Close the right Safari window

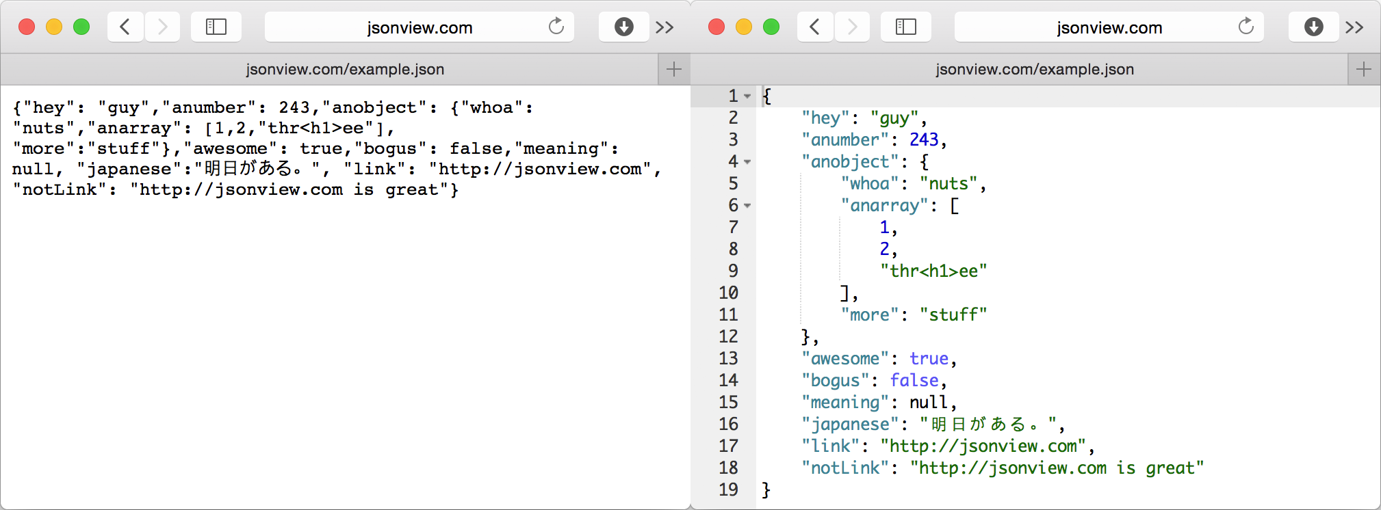(717, 27)
